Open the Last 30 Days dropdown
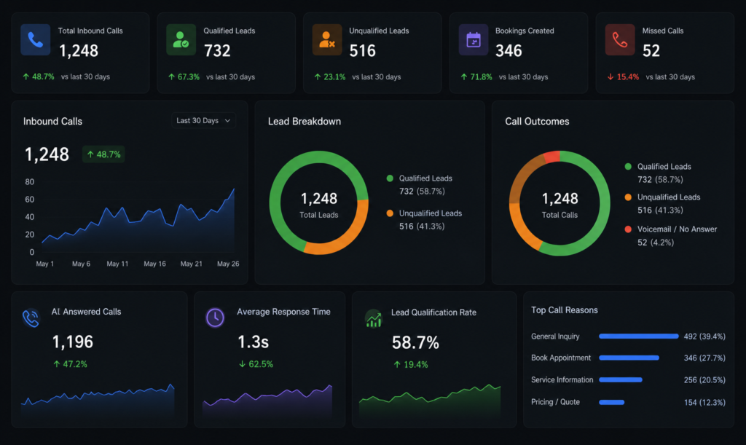Viewport: 746px width, 445px height. click(204, 121)
